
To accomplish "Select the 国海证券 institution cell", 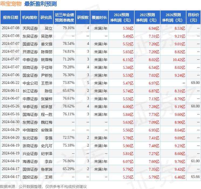I will 30,114.
